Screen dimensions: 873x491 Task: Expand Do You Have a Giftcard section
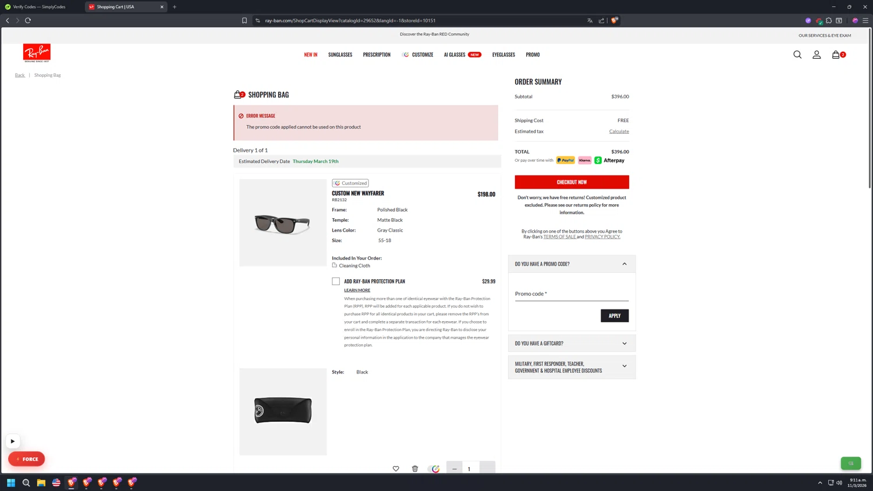click(x=572, y=343)
